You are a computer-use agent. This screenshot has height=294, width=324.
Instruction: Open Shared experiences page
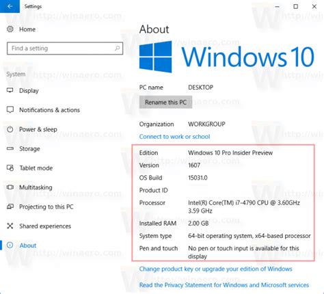click(x=45, y=226)
